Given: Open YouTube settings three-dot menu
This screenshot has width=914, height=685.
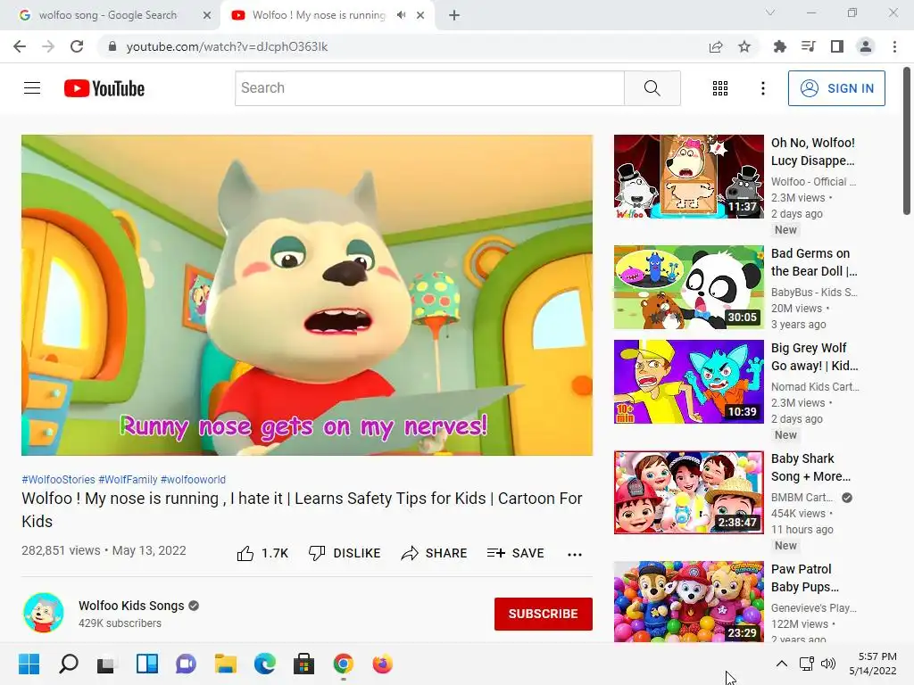Looking at the screenshot, I should click(762, 88).
